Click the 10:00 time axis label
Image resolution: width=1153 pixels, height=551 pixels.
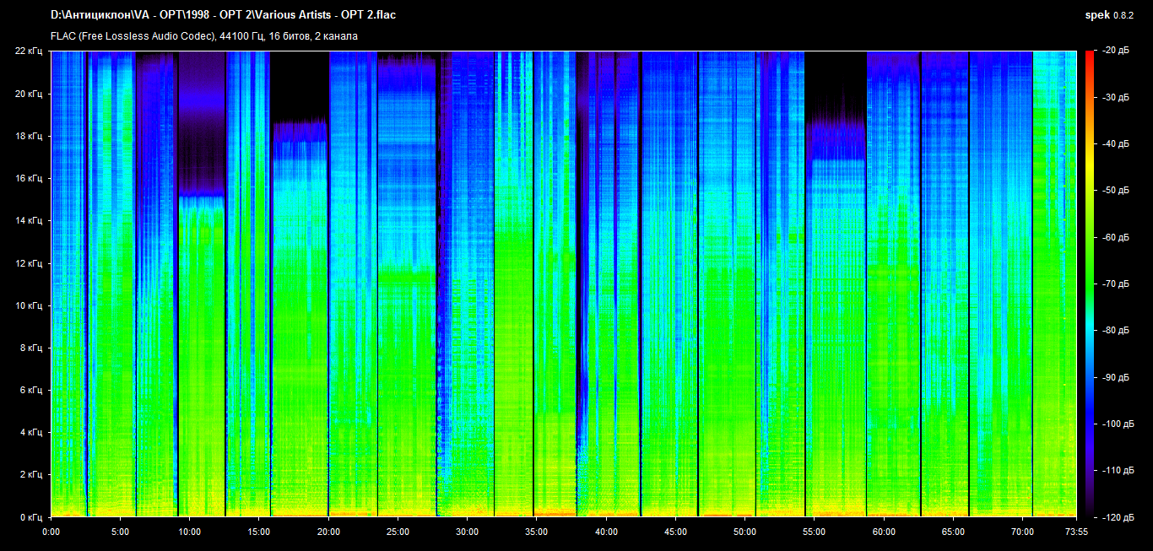189,532
